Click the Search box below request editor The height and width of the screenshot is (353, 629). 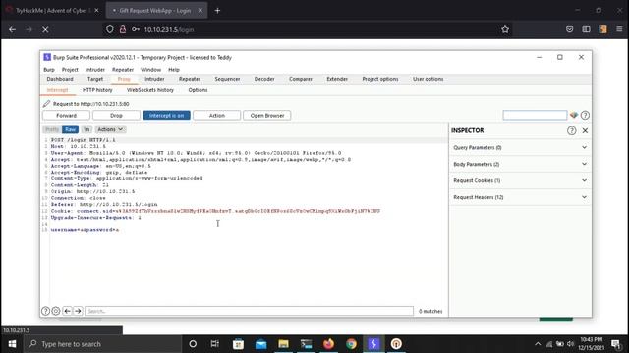(x=249, y=311)
